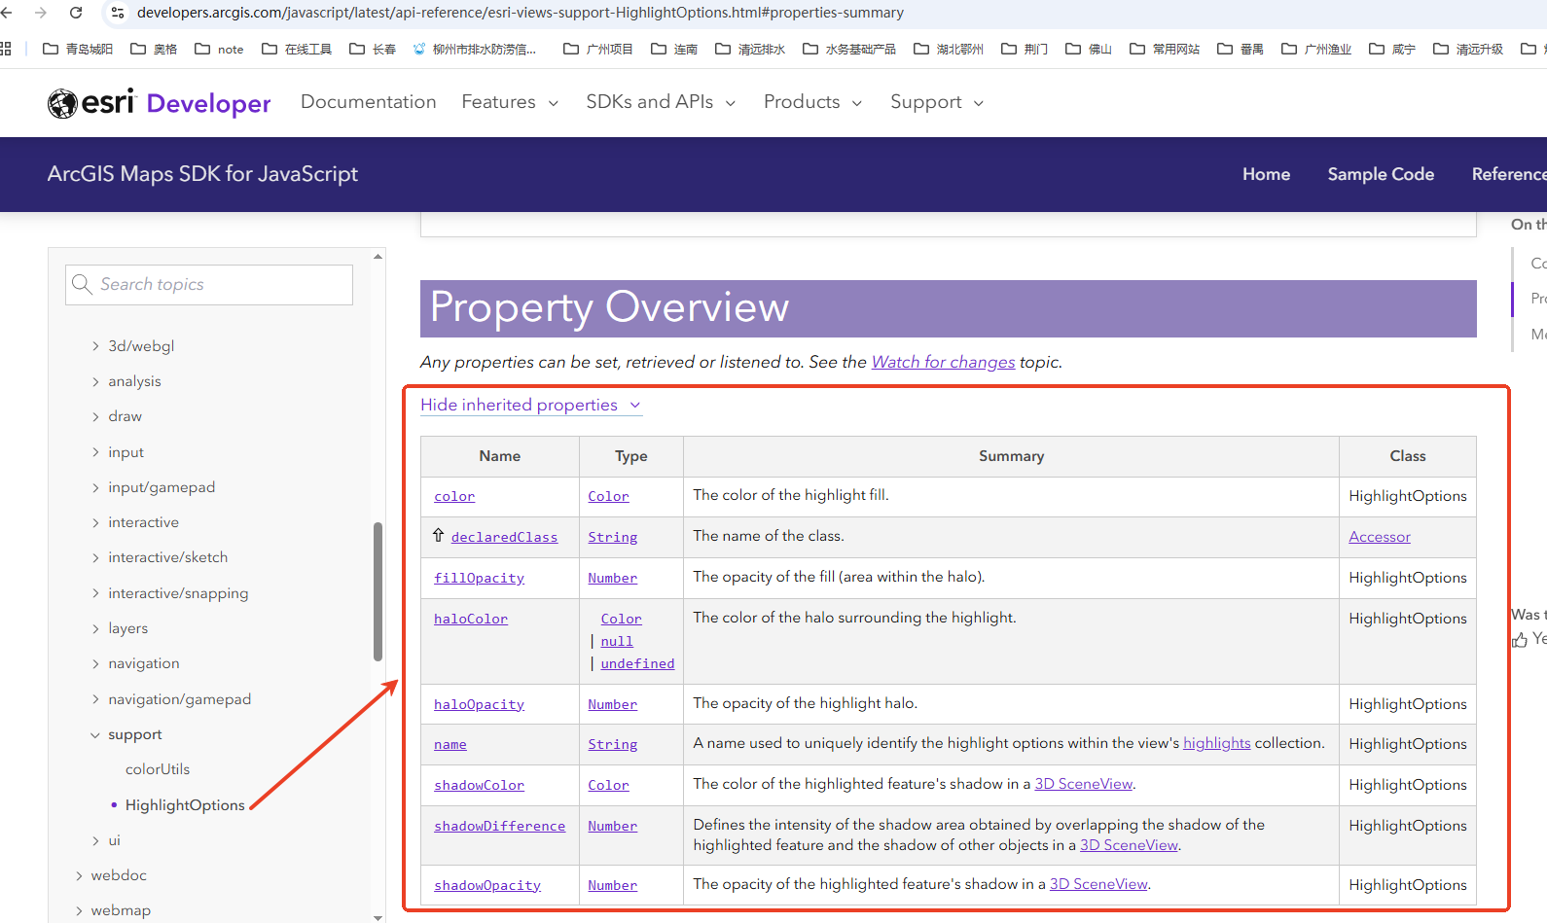Toggle Hide inherited properties dropdown

click(531, 405)
